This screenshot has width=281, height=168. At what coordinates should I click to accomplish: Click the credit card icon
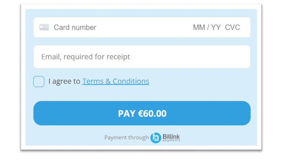click(44, 27)
